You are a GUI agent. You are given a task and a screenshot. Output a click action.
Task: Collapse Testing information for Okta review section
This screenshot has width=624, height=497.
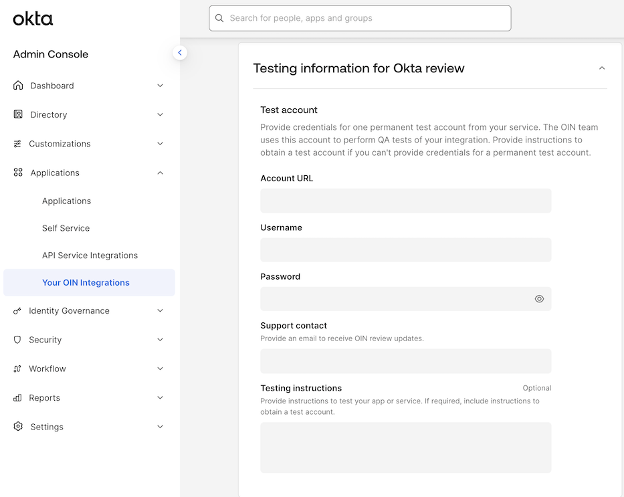[x=602, y=68]
